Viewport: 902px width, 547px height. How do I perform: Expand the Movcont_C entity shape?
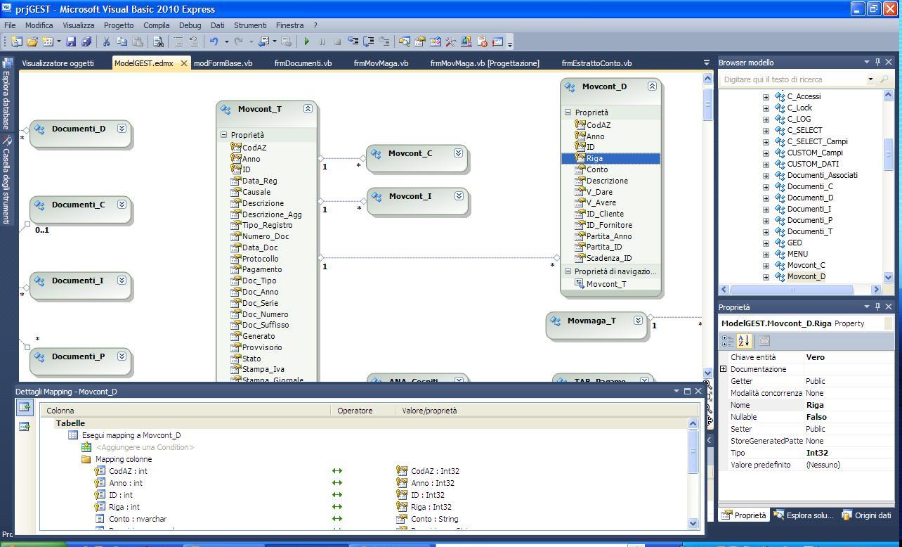458,153
